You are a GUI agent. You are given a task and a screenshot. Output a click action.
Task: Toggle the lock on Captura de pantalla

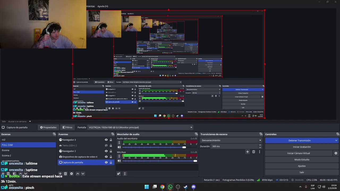pyautogui.click(x=111, y=162)
